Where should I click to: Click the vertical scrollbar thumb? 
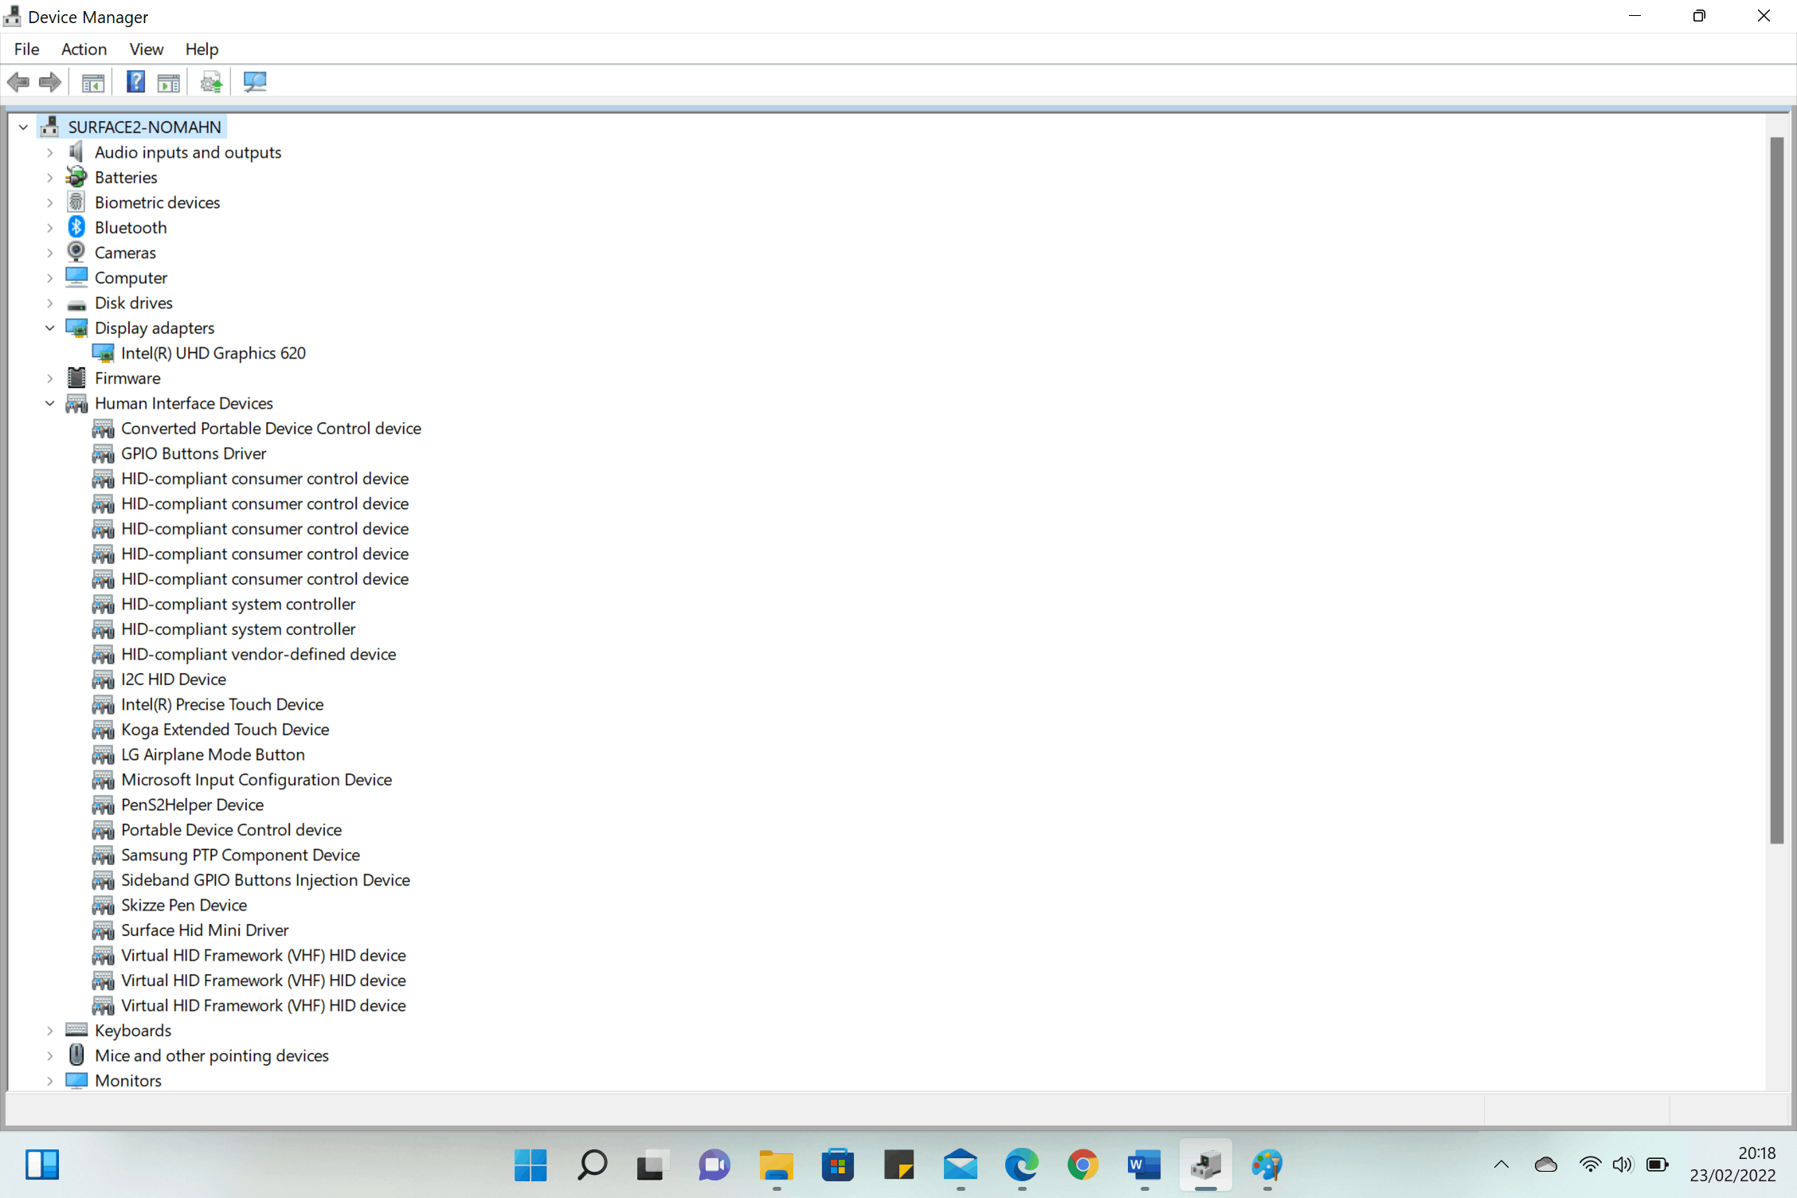[x=1776, y=490]
